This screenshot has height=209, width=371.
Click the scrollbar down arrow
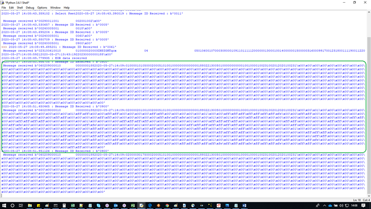click(369, 196)
